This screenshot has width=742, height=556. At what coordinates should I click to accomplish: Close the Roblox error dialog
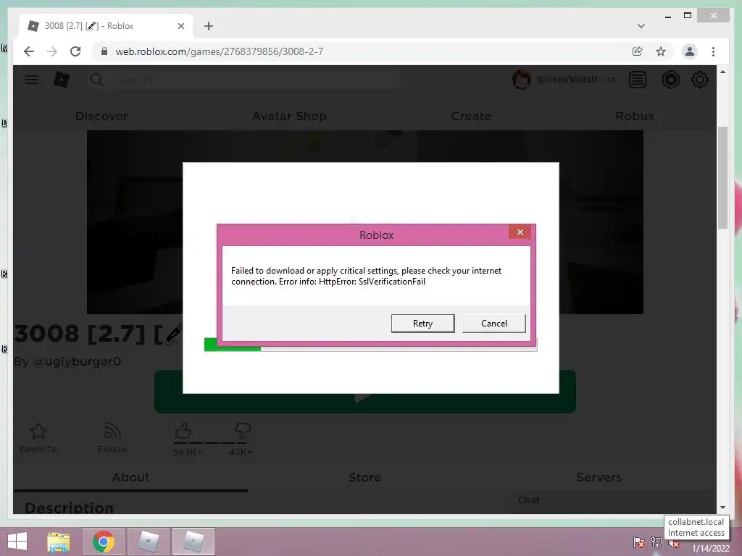click(x=520, y=232)
